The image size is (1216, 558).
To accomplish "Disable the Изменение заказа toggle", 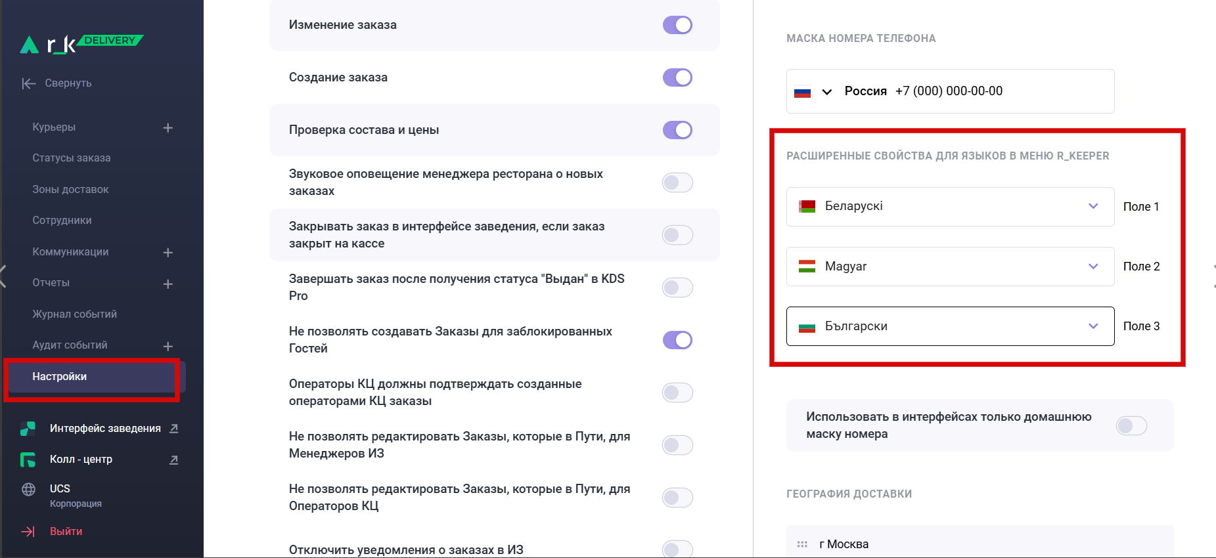I will point(677,25).
